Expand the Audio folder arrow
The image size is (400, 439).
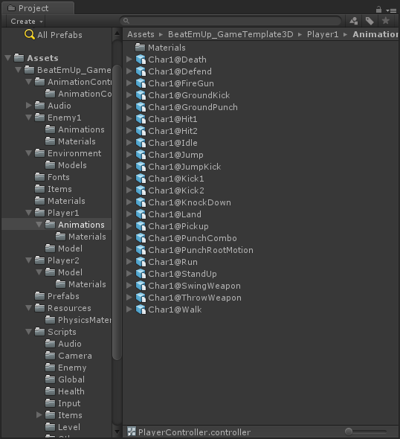tap(28, 105)
